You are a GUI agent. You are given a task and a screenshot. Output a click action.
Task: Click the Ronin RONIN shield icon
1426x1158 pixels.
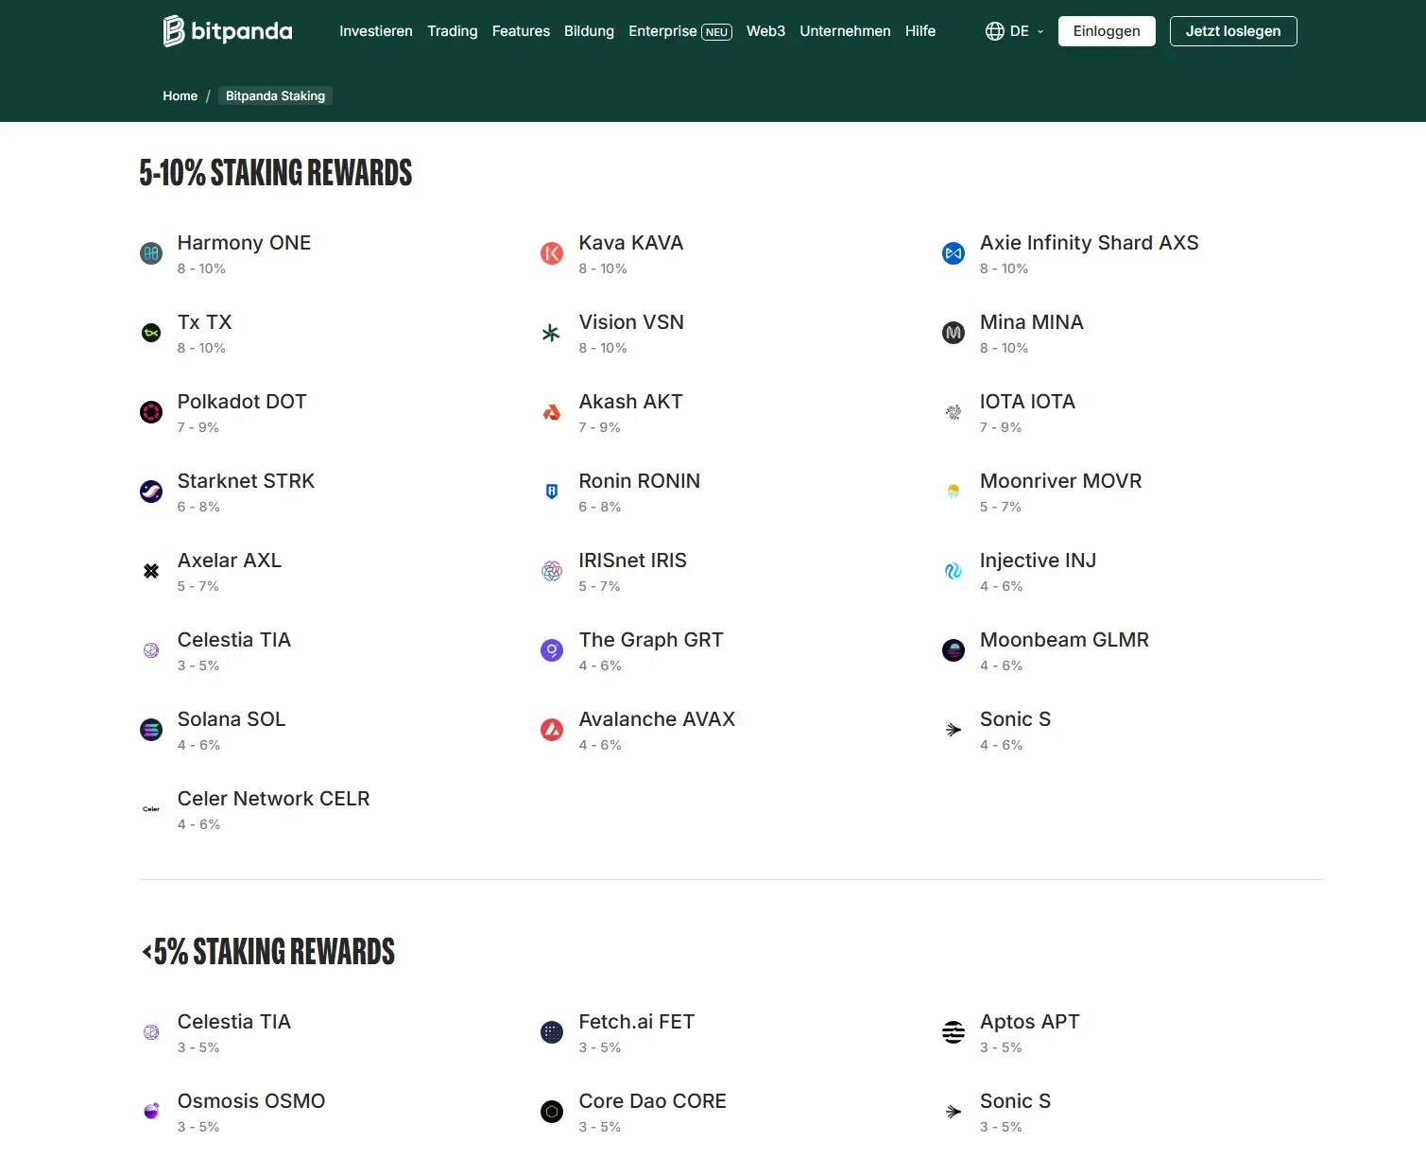552,492
